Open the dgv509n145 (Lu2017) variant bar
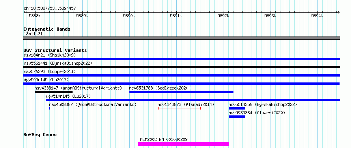The height and width of the screenshot is (148, 351). click(181, 84)
